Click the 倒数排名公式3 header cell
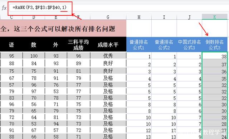Screen dimensions: 229x139 [215, 44]
